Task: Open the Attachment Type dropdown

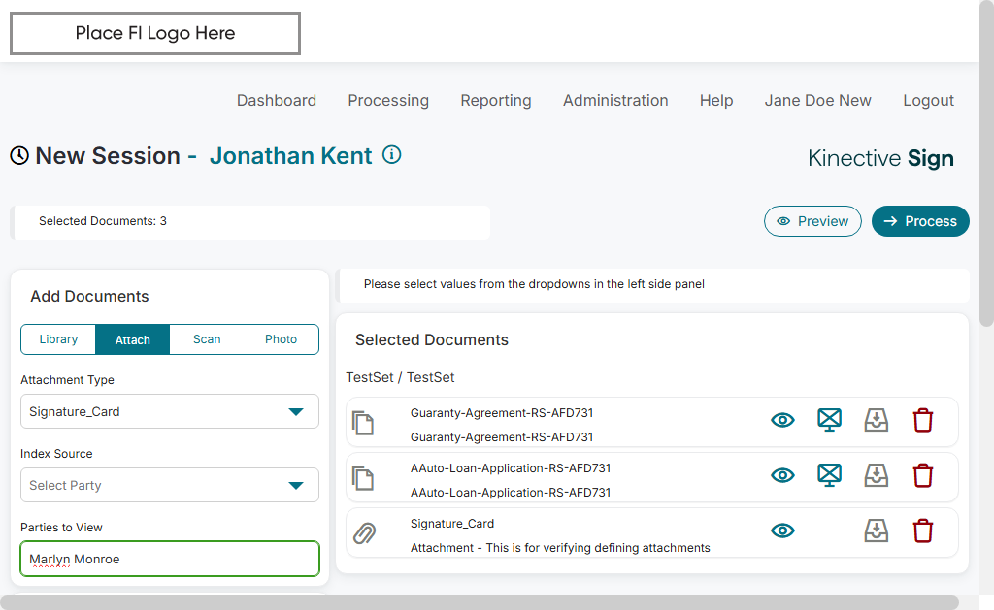Action: pos(170,411)
